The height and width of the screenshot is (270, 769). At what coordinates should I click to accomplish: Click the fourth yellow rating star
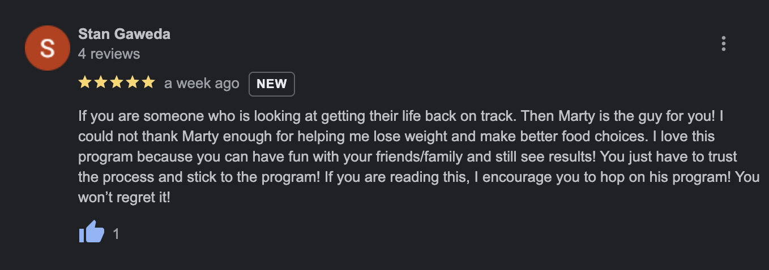[x=132, y=83]
